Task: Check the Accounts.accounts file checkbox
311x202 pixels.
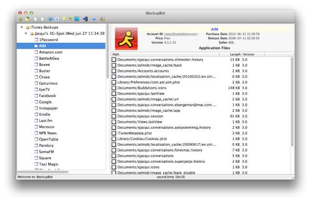Action: click(x=114, y=71)
